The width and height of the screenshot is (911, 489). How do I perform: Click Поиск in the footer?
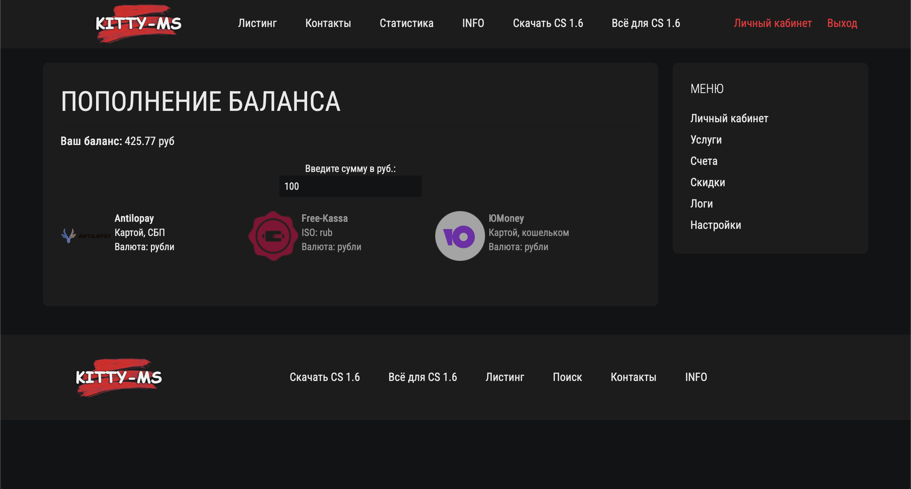pyautogui.click(x=567, y=377)
